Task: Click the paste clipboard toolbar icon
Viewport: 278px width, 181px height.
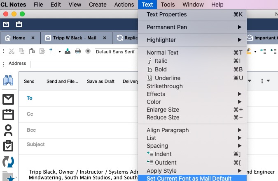Action: click(32, 51)
